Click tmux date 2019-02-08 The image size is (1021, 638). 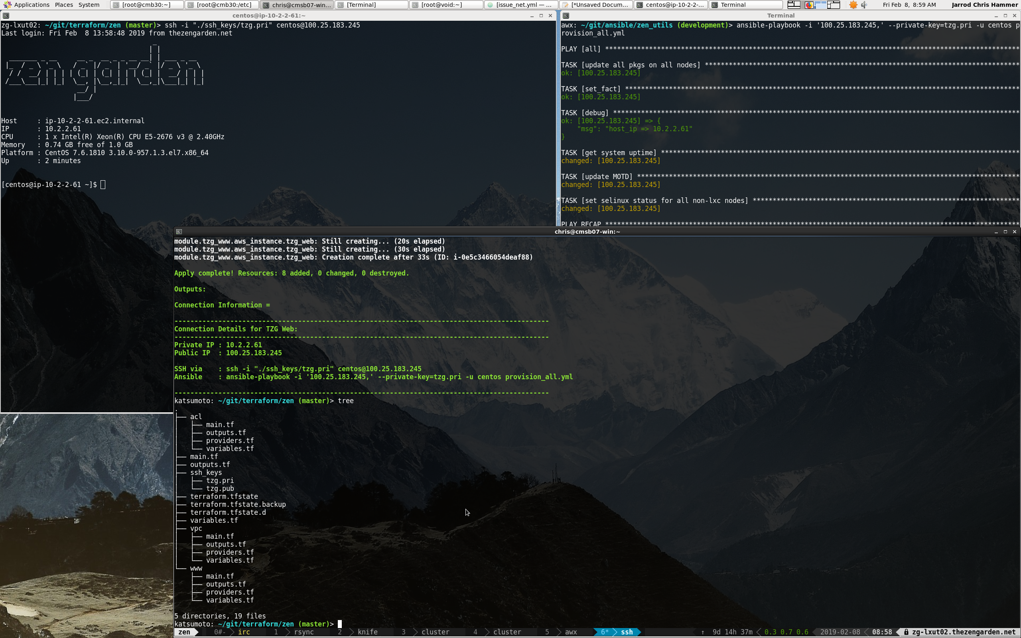[x=840, y=632]
